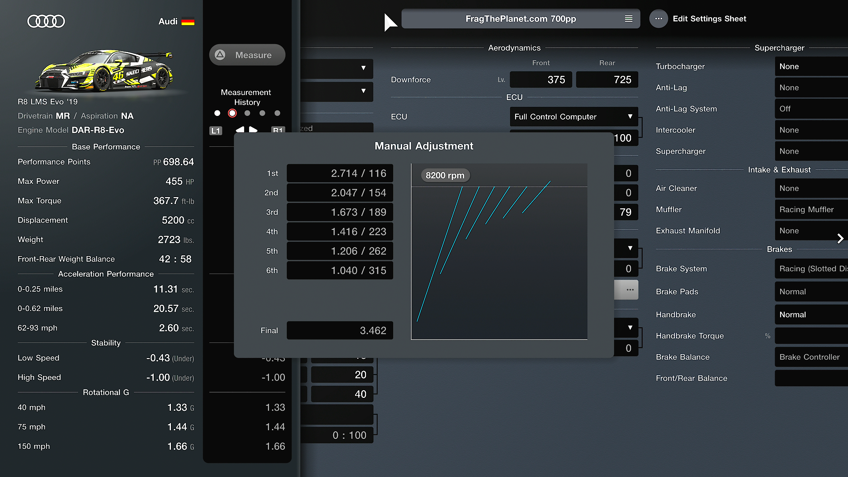Select the 5th gear ratio field

click(x=340, y=251)
